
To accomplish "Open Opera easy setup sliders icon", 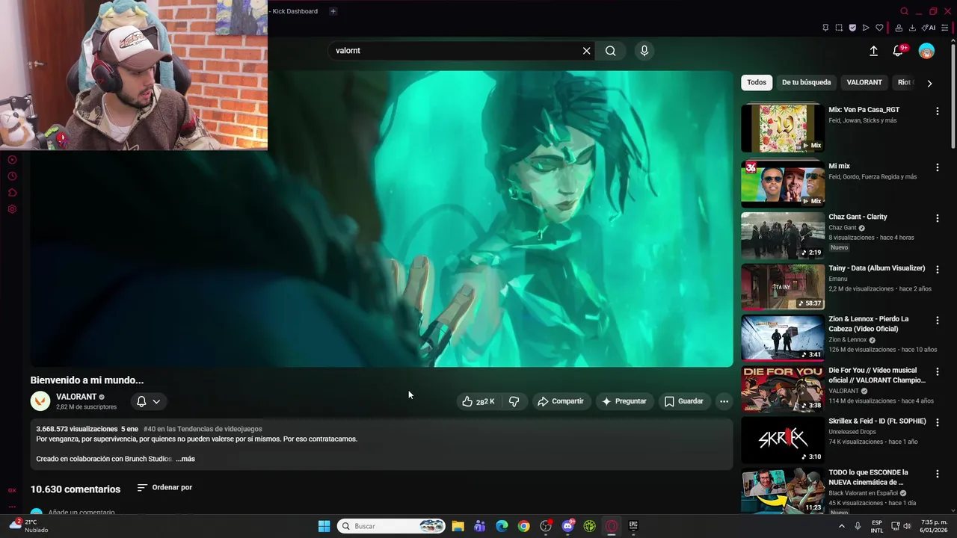I will tap(945, 28).
